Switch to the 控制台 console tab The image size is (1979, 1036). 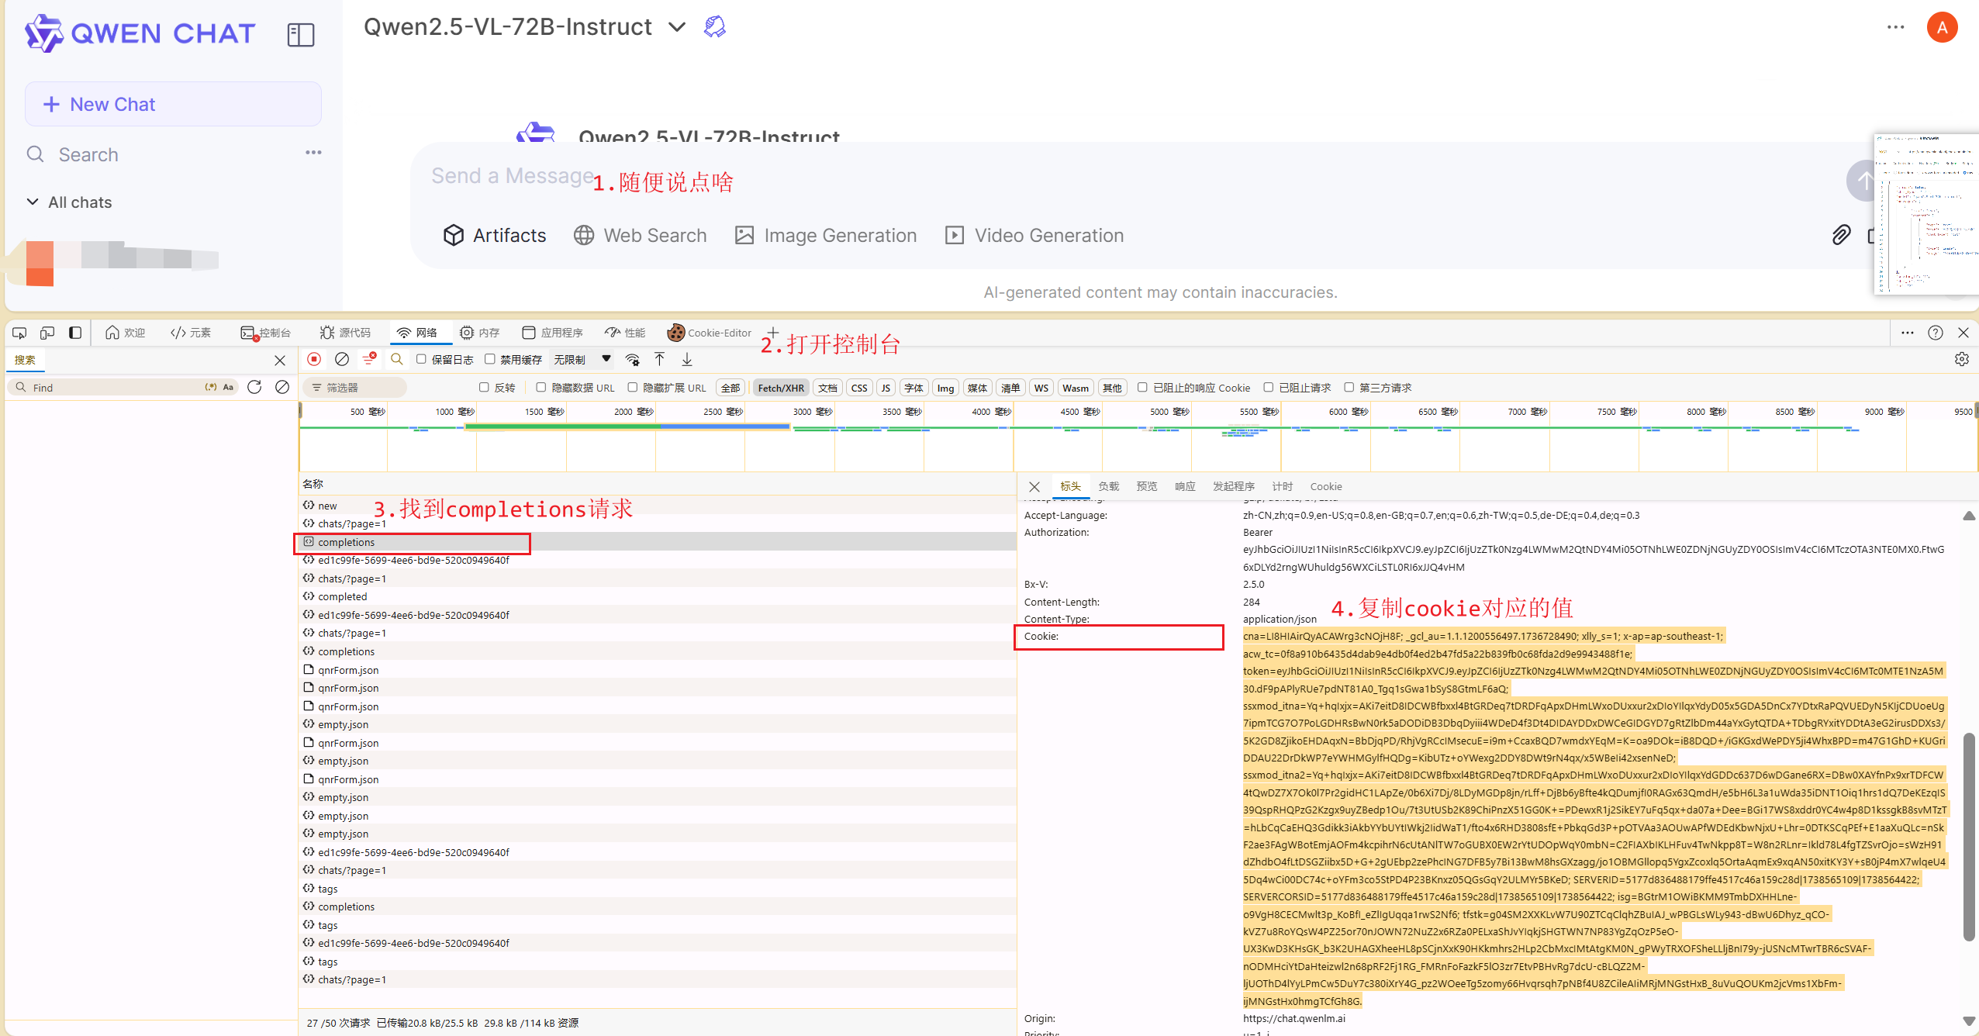pos(265,333)
